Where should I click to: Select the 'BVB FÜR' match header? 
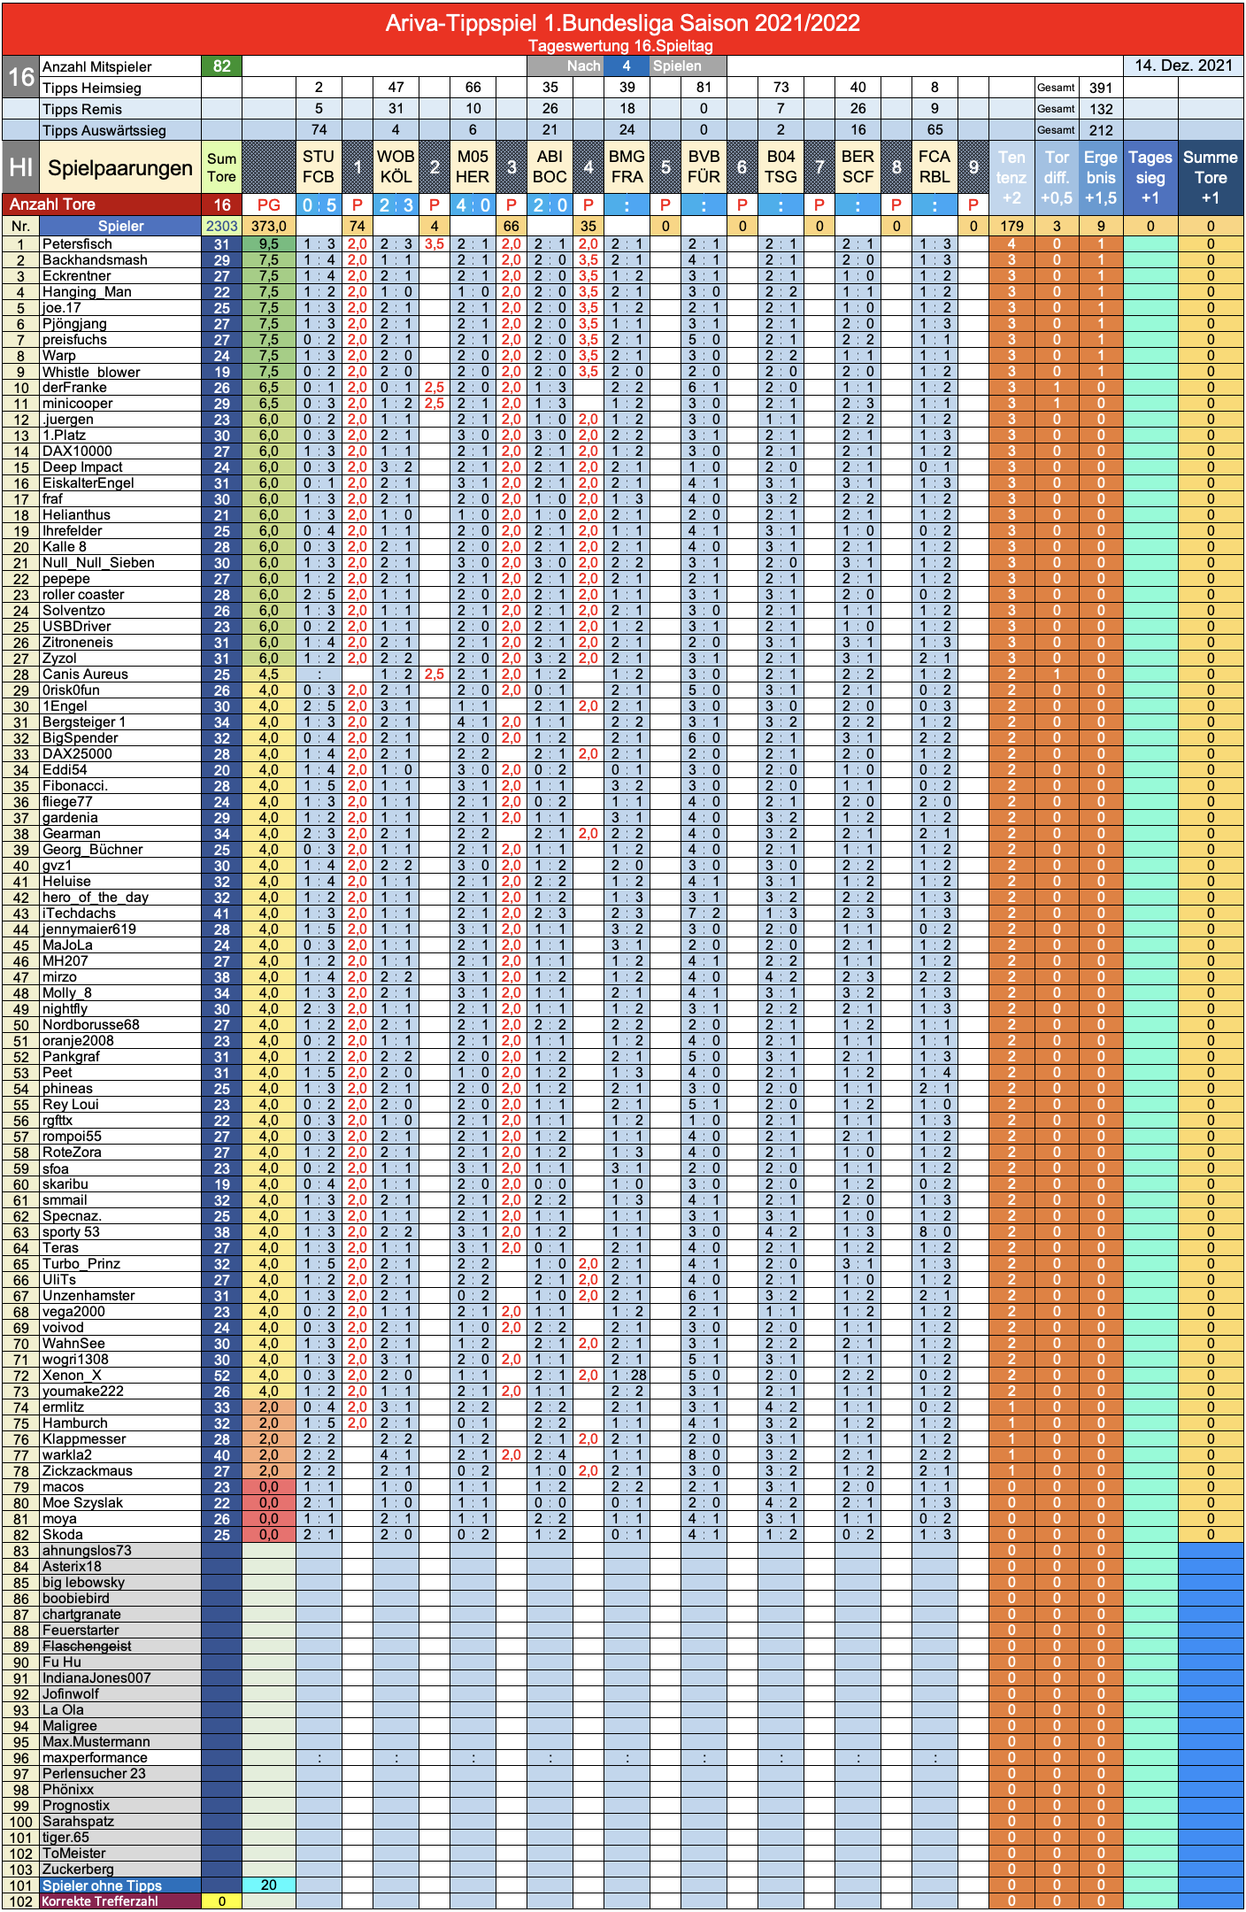click(704, 167)
